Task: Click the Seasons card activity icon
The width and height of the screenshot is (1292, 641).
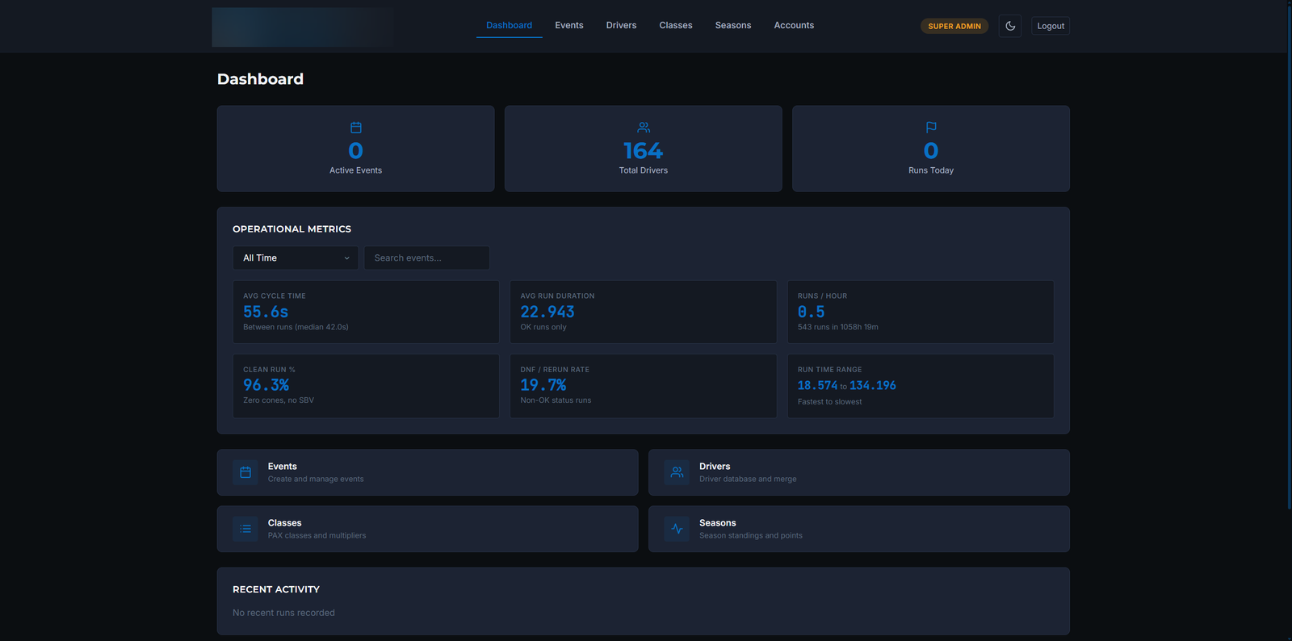Action: 677,529
